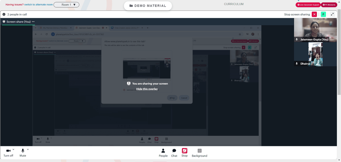Open Background effects option

coord(199,153)
